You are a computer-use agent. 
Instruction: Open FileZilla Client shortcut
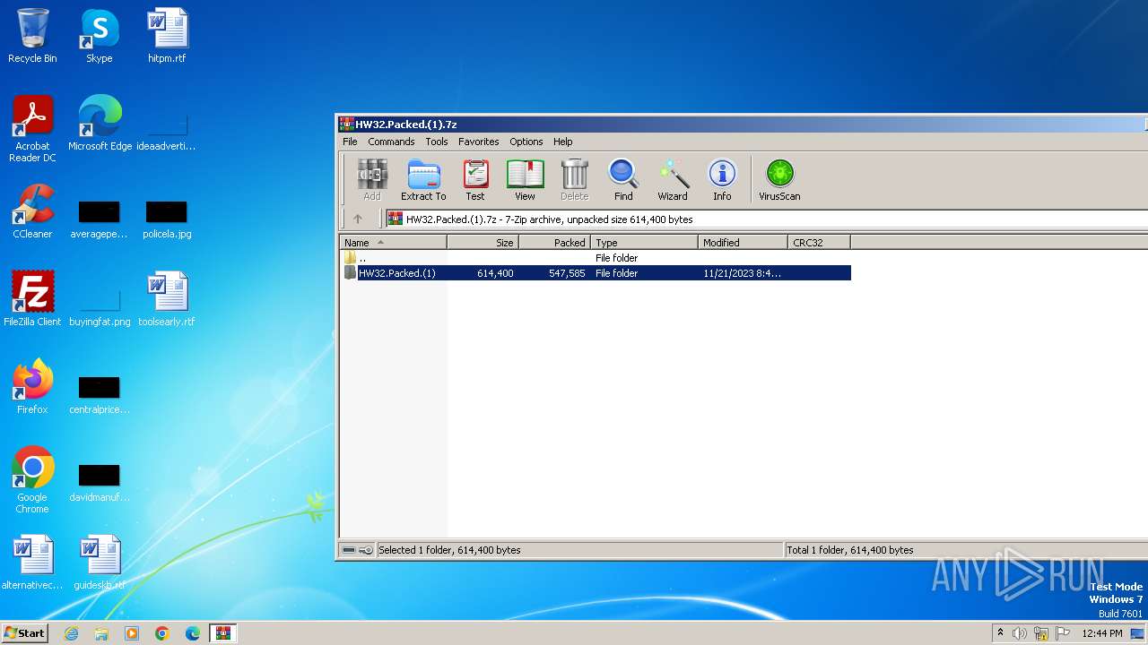point(32,299)
